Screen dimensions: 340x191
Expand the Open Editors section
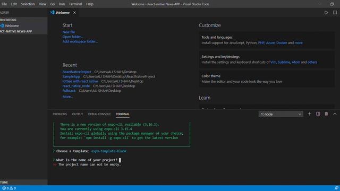coord(23,20)
